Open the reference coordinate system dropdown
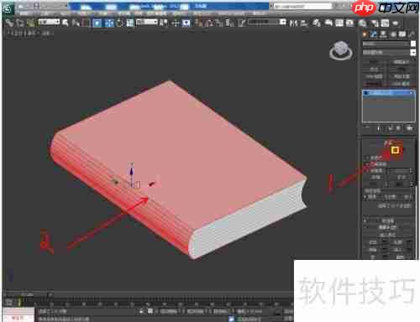420x322 pixels. point(147,22)
